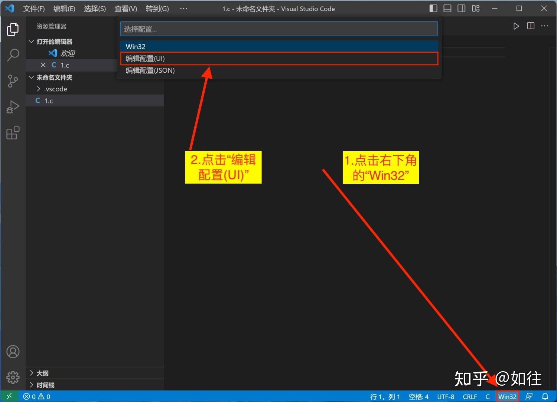Open the Search view icon
The width and height of the screenshot is (557, 402).
coord(13,55)
